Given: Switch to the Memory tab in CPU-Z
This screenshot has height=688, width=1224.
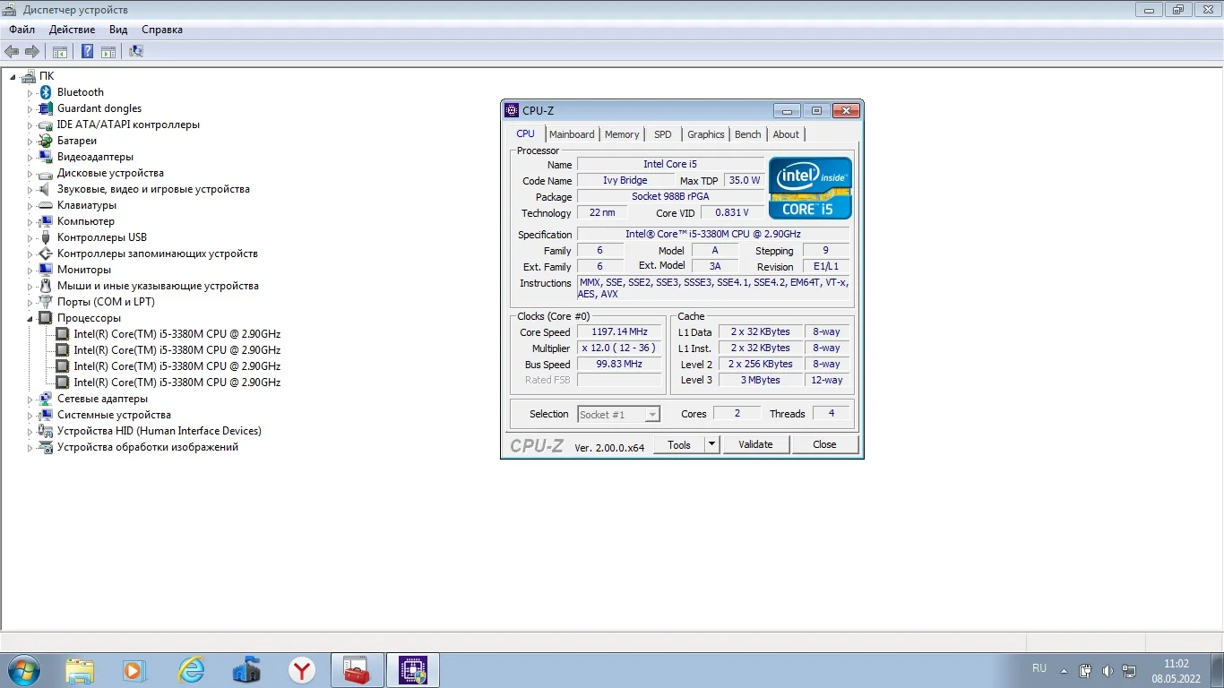Looking at the screenshot, I should point(622,134).
